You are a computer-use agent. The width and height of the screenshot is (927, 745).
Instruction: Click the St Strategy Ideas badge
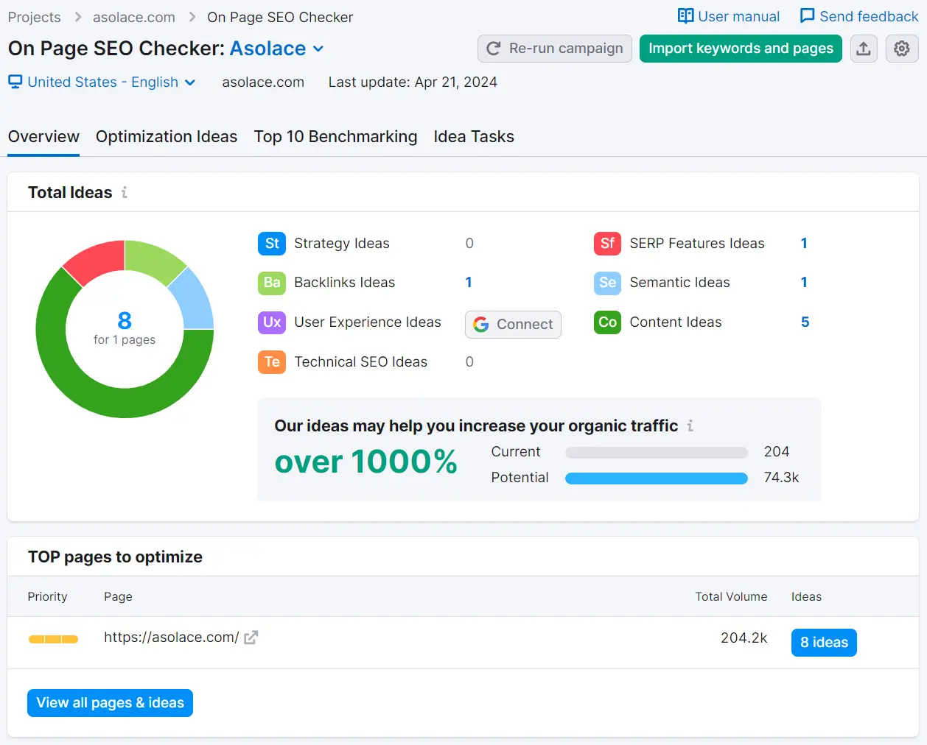[272, 244]
